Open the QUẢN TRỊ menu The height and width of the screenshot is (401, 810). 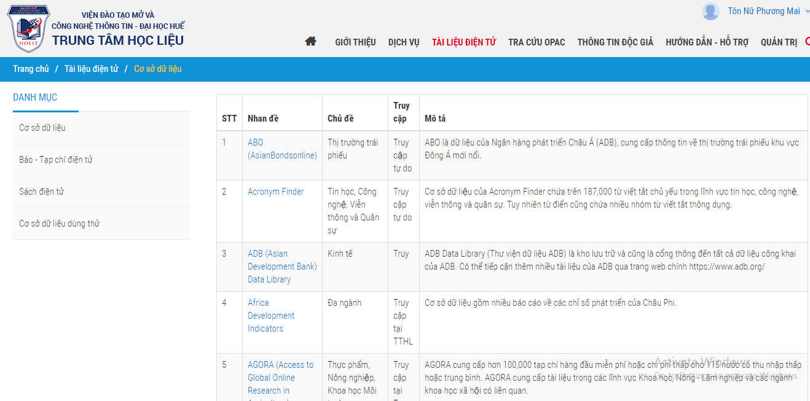(x=779, y=42)
